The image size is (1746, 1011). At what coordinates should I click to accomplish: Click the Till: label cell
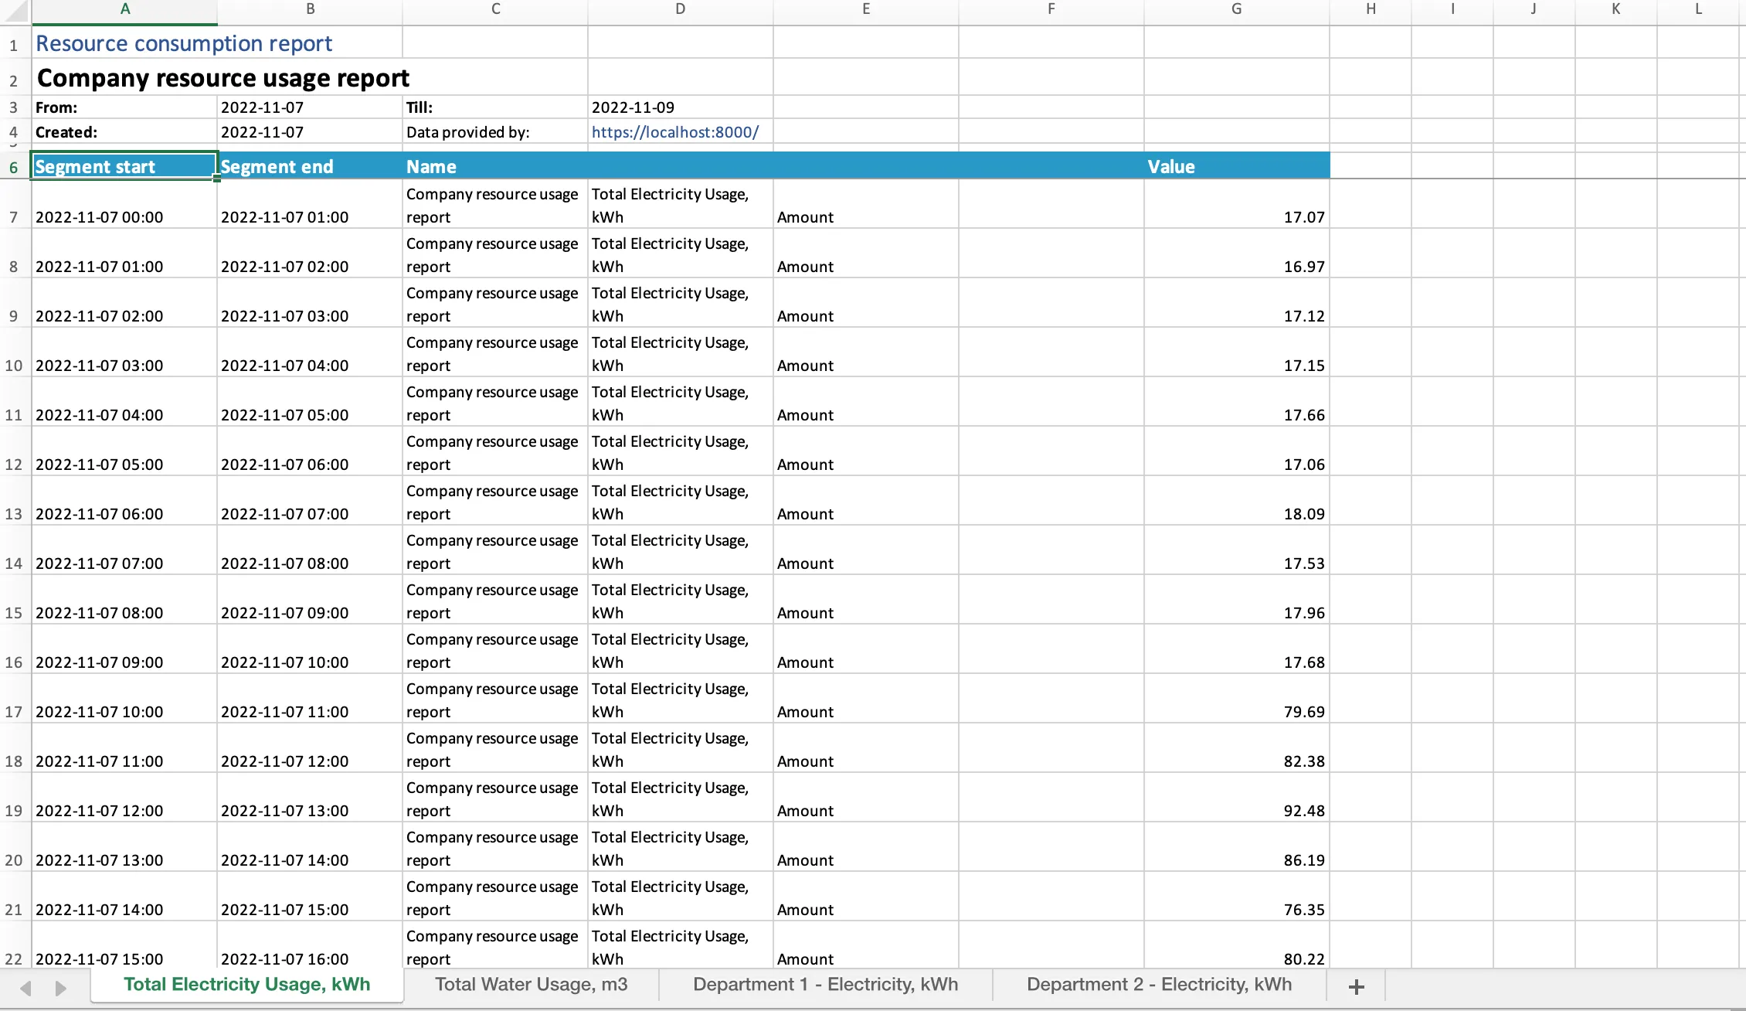pyautogui.click(x=495, y=107)
